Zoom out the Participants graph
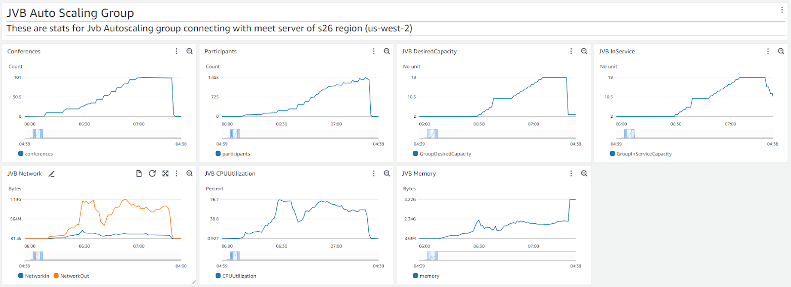Viewport: 791px width, 287px height. click(x=387, y=51)
